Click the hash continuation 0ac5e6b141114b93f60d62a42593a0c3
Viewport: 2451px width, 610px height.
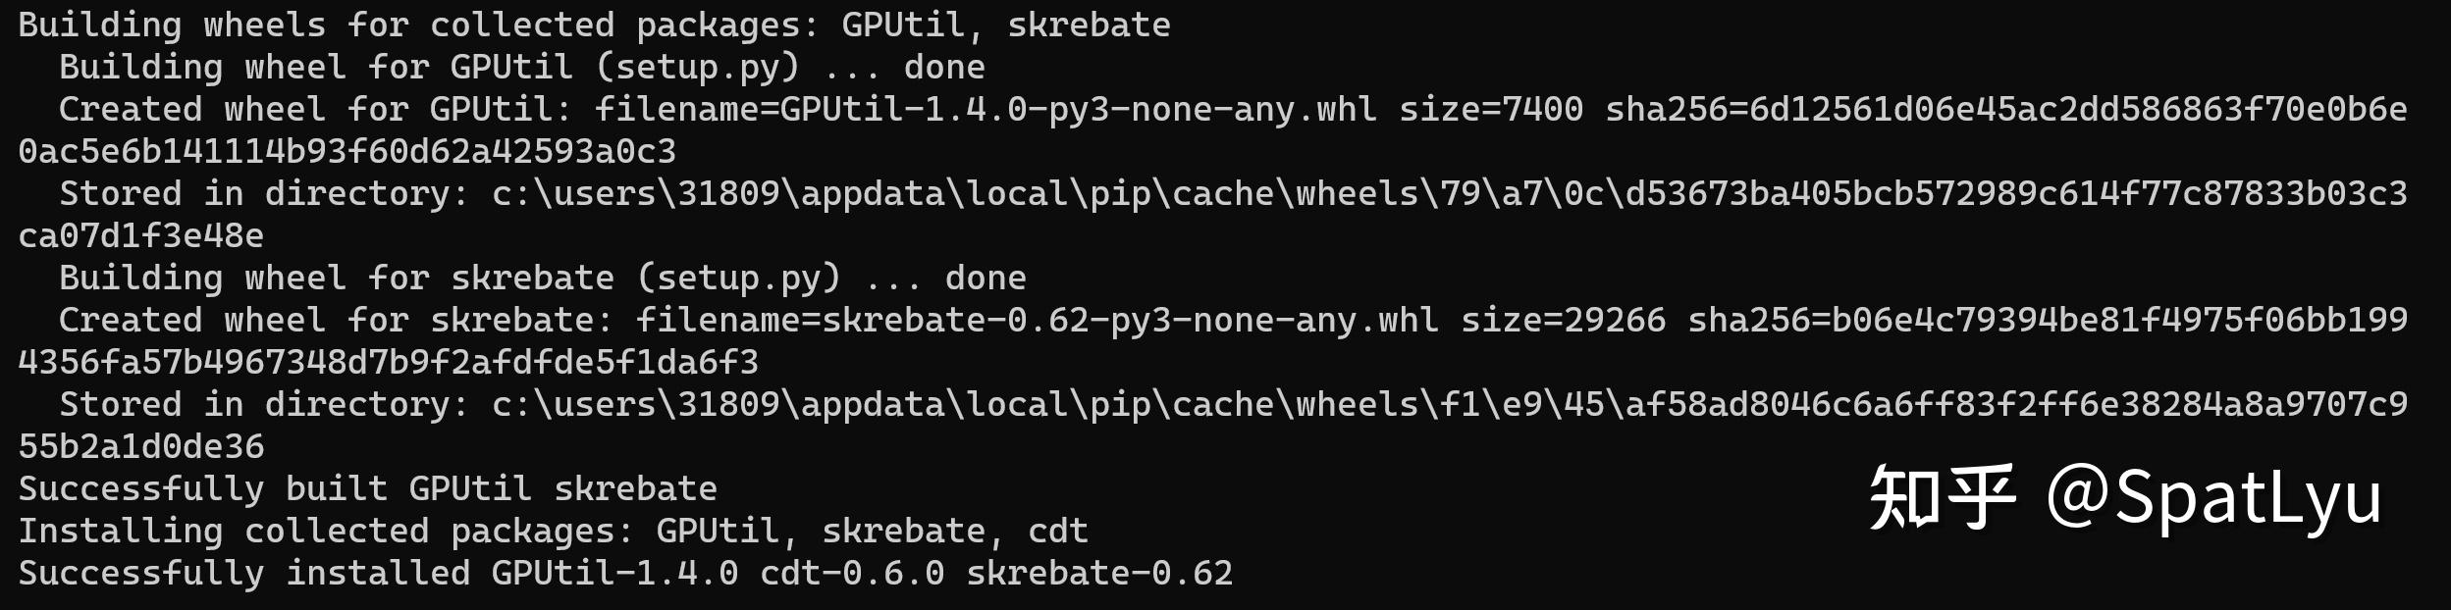point(347,151)
